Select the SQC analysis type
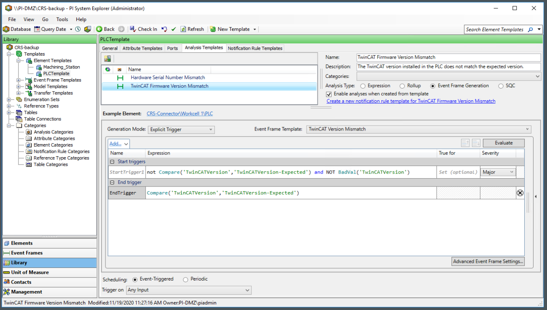 tap(501, 86)
